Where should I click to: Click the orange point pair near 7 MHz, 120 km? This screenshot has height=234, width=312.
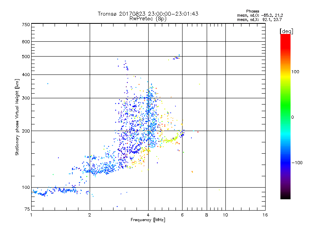click(x=192, y=172)
